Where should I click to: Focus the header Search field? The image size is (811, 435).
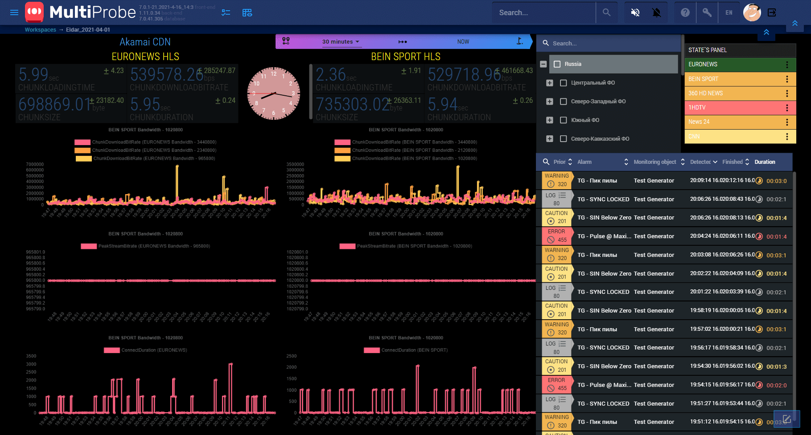point(544,12)
